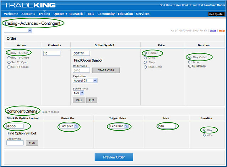The image size is (227, 167).
Task: Open the Strike Price 520 dropdown
Action: (x=78, y=93)
